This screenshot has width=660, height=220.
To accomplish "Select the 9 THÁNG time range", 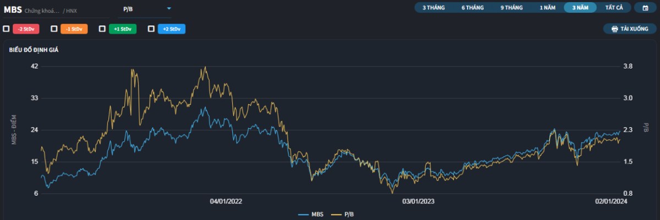I will coord(512,8).
